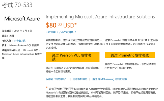Click the orange asterisk footnote marker
The image size is (164, 101).
click(x=47, y=87)
